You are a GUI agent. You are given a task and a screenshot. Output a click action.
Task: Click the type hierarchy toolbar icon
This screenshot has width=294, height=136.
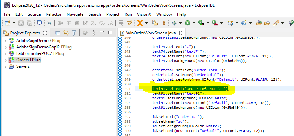(x=163, y=23)
